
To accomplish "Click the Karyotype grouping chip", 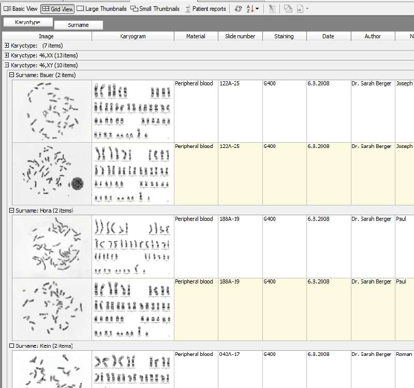I will point(28,22).
